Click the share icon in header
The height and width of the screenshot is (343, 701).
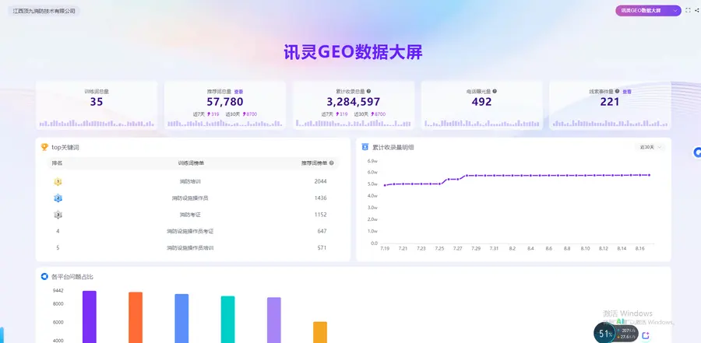(697, 10)
